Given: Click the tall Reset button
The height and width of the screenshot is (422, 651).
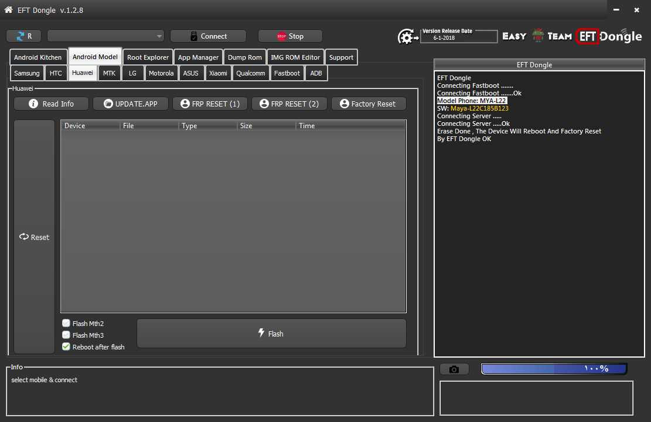Looking at the screenshot, I should [x=34, y=236].
